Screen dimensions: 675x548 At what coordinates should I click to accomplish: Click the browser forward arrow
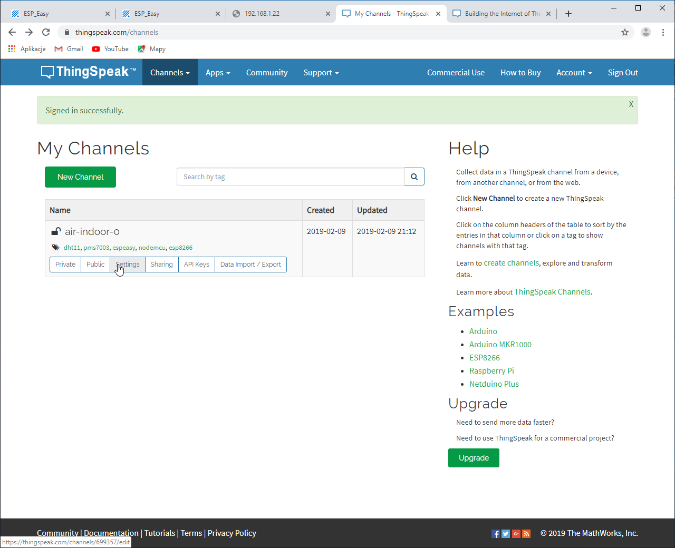[x=29, y=32]
